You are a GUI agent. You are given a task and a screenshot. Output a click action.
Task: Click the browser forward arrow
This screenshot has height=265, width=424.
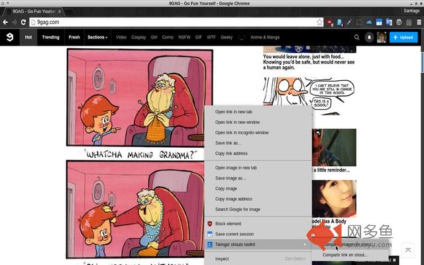15,22
